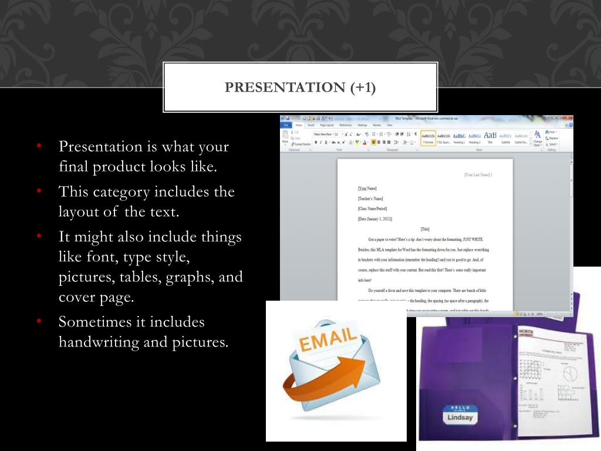This screenshot has width=601, height=451.
Task: Open the Borders dropdown in Paragraph group
Action: 415,142
